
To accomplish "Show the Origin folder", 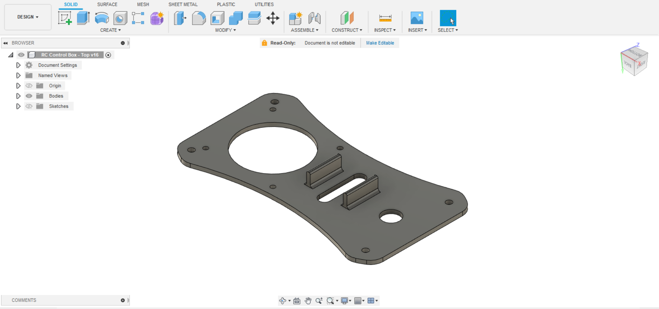I will click(x=29, y=86).
